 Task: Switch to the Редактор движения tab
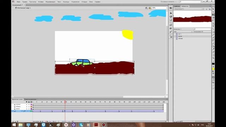30,99
